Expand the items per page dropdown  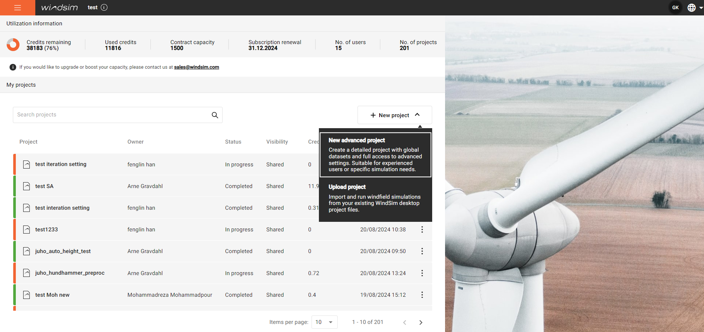click(x=324, y=322)
